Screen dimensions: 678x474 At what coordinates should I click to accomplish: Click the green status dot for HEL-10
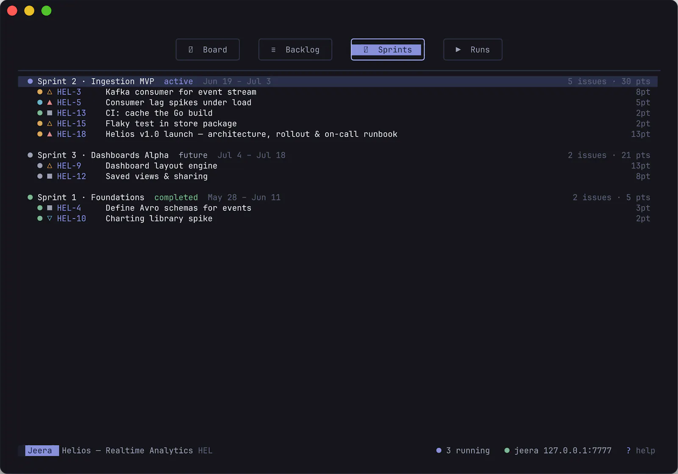point(40,218)
